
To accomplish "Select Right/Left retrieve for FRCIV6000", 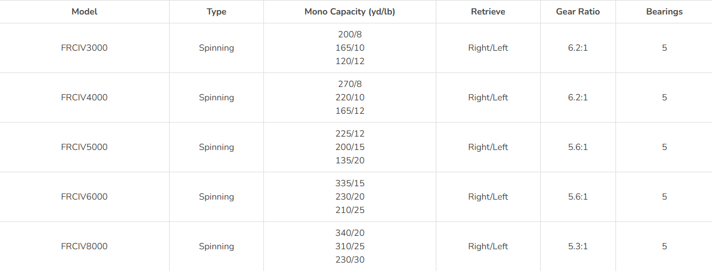I will click(x=488, y=197).
